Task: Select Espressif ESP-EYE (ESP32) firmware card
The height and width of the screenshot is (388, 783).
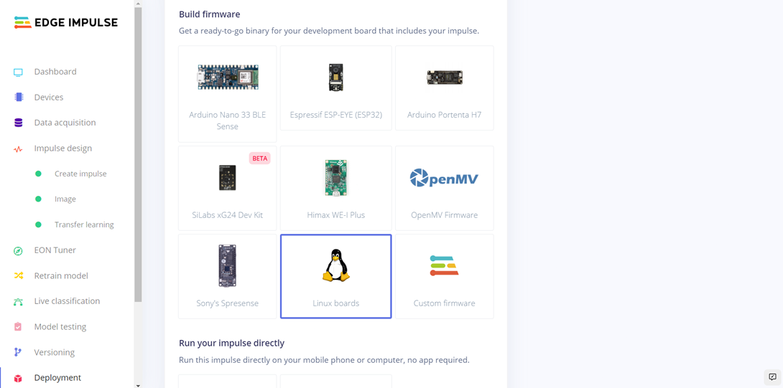Action: [335, 87]
